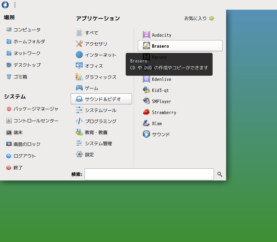Select インターネット category
Viewport: 277px width, 242px height.
(101, 55)
